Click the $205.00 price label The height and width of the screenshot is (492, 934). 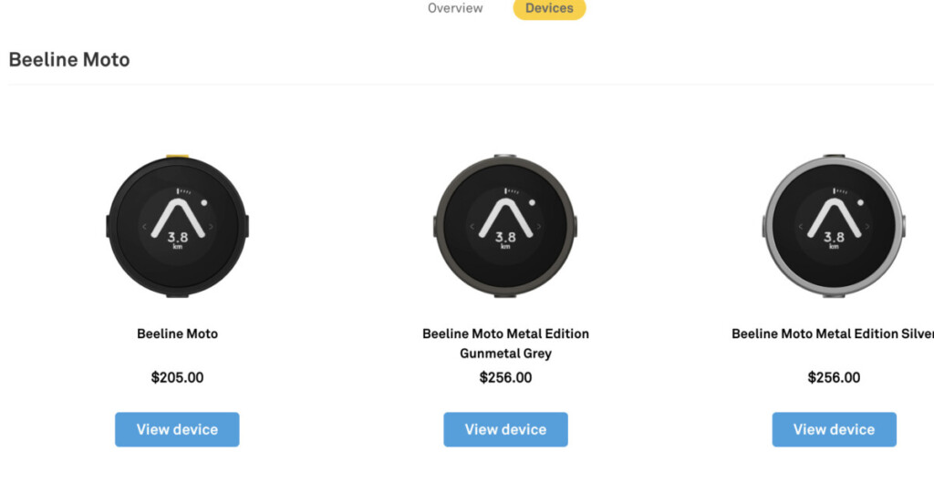pyautogui.click(x=177, y=377)
